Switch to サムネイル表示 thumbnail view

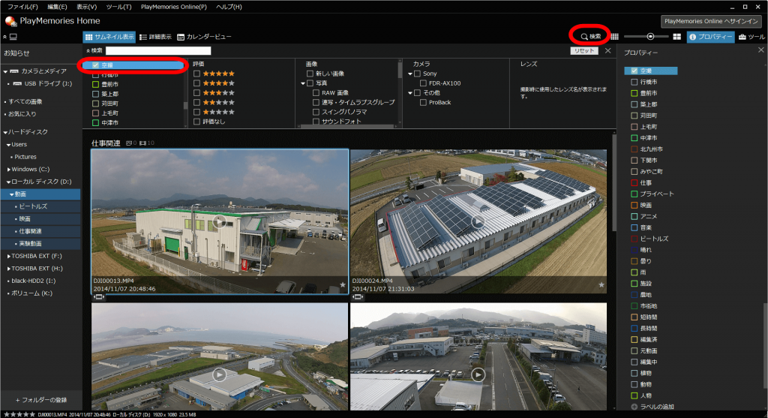pyautogui.click(x=109, y=37)
